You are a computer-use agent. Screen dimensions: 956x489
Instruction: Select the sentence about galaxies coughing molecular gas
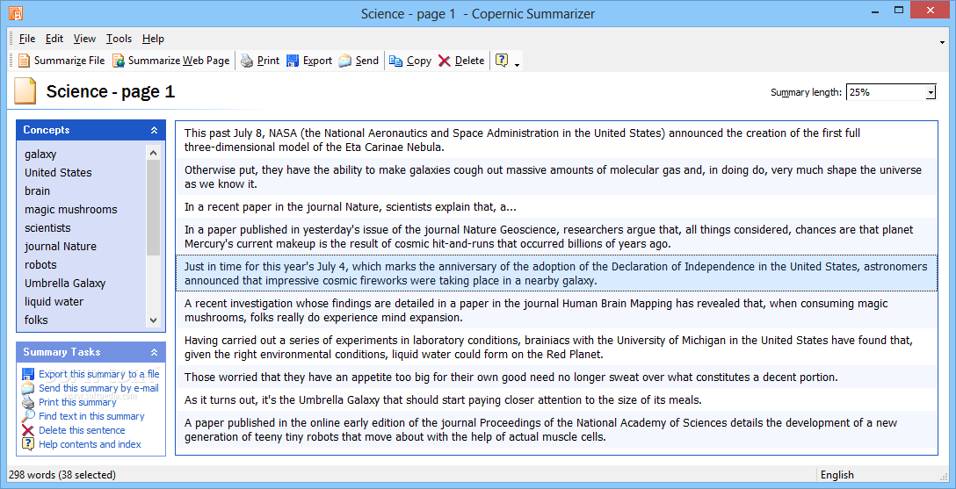point(556,176)
